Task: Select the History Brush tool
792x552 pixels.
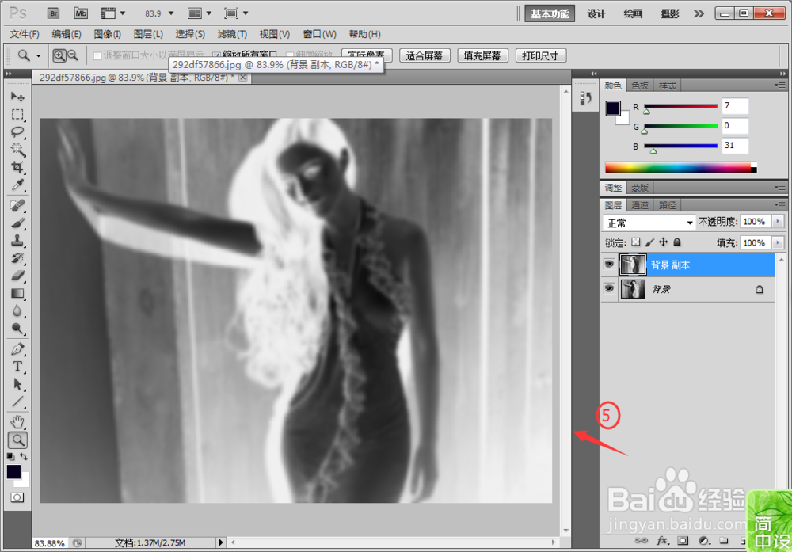Action: click(17, 258)
